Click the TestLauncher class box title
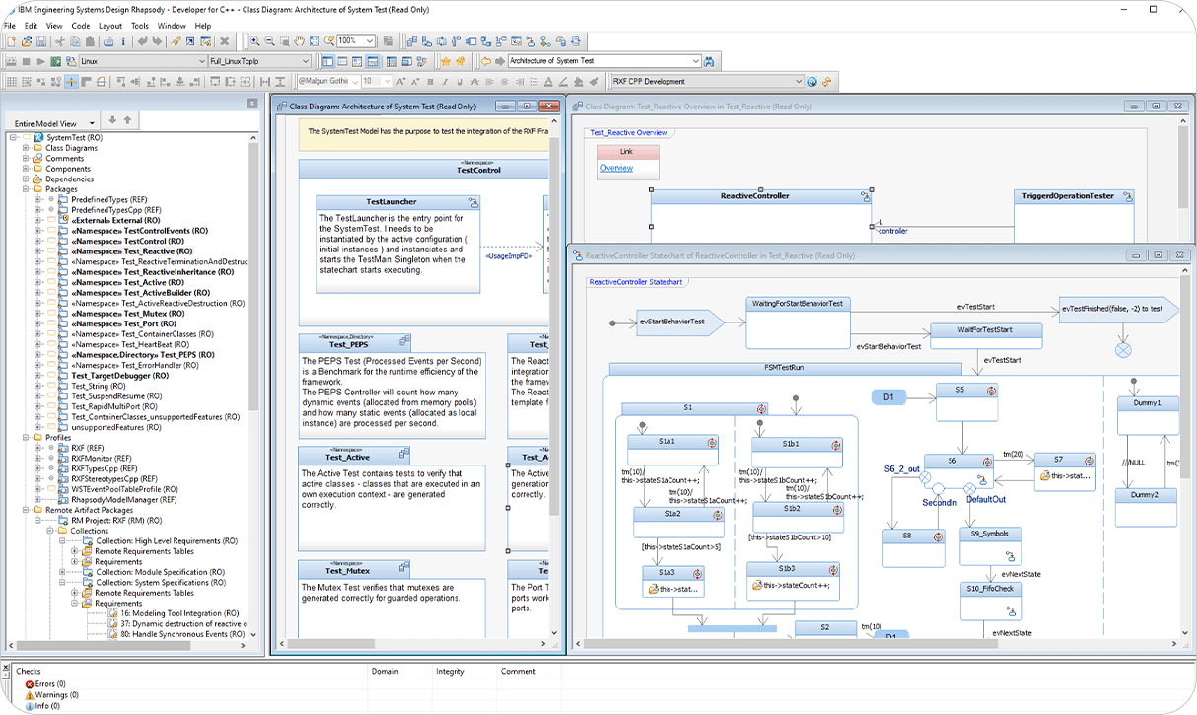Viewport: 1197px width, 715px height. click(x=391, y=202)
